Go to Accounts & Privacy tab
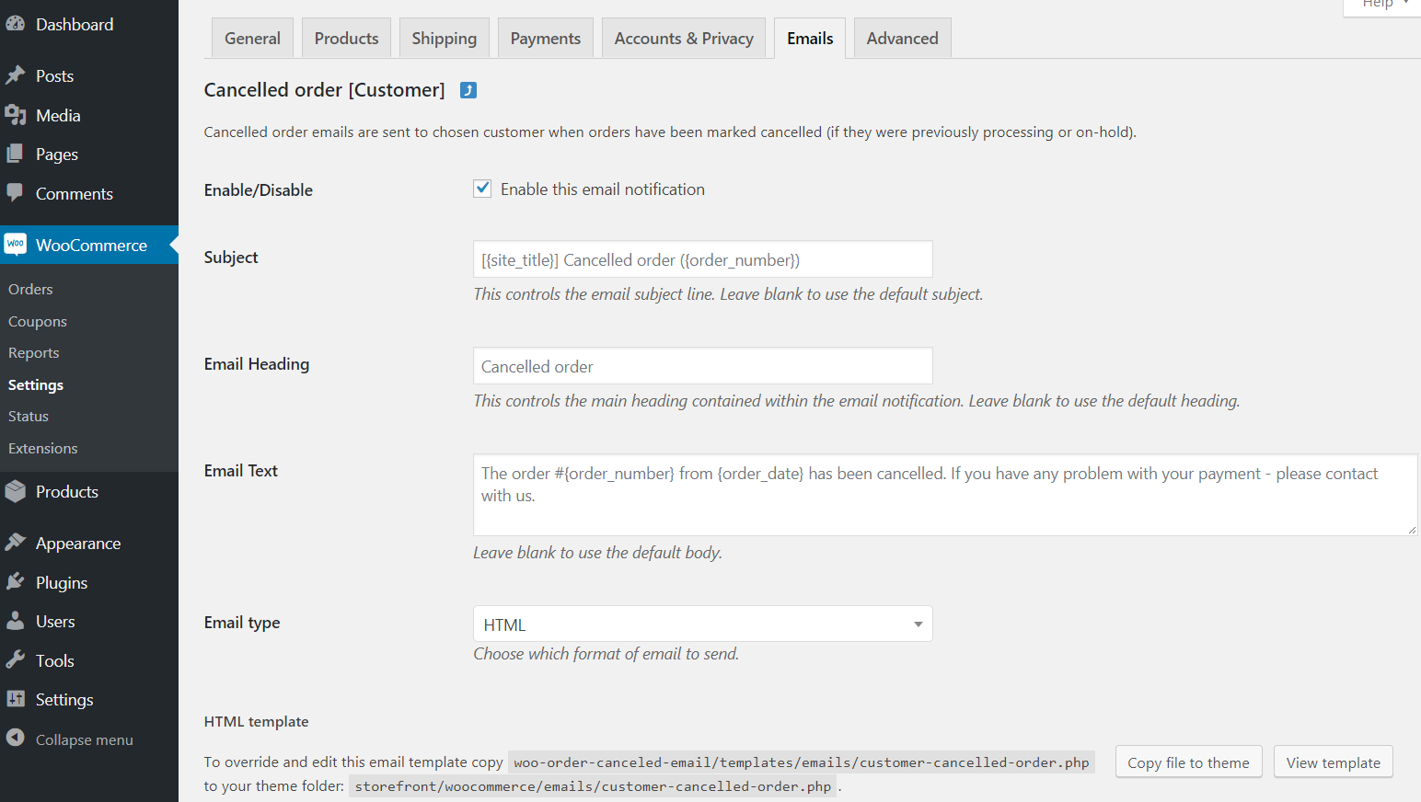This screenshot has width=1421, height=802. pos(684,39)
